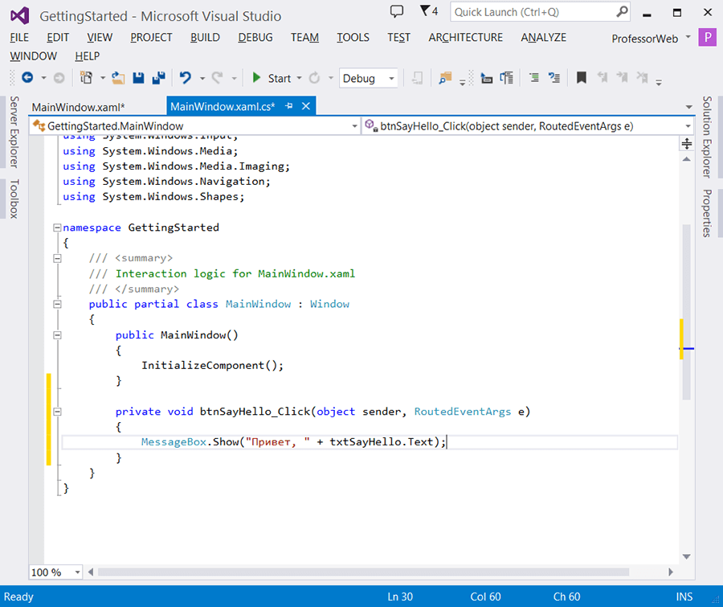723x607 pixels.
Task: Open the Navigate Backward history dropdown arrow
Action: 44,78
